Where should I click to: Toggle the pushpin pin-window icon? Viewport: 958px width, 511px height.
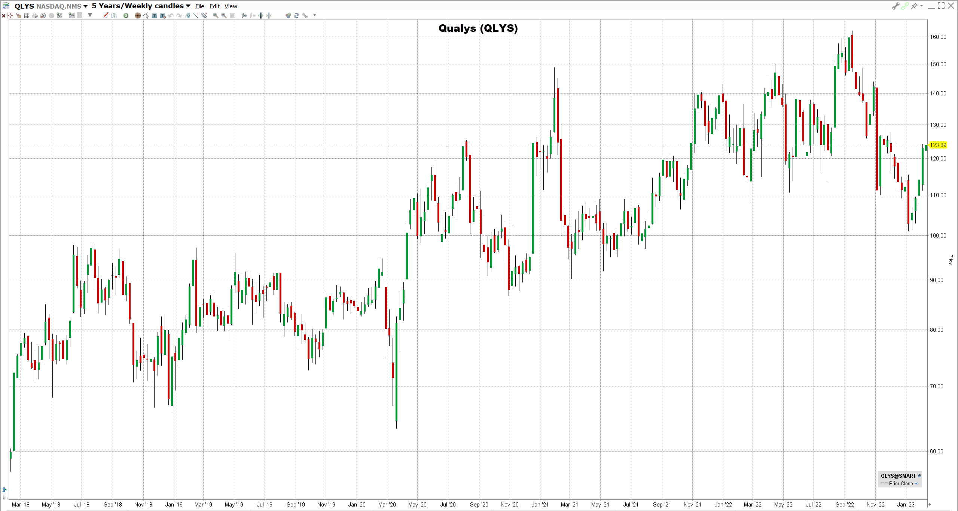[914, 6]
